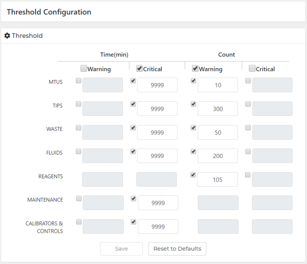Enable FLUIDS count critical checkbox
307x264 pixels.
click(248, 151)
